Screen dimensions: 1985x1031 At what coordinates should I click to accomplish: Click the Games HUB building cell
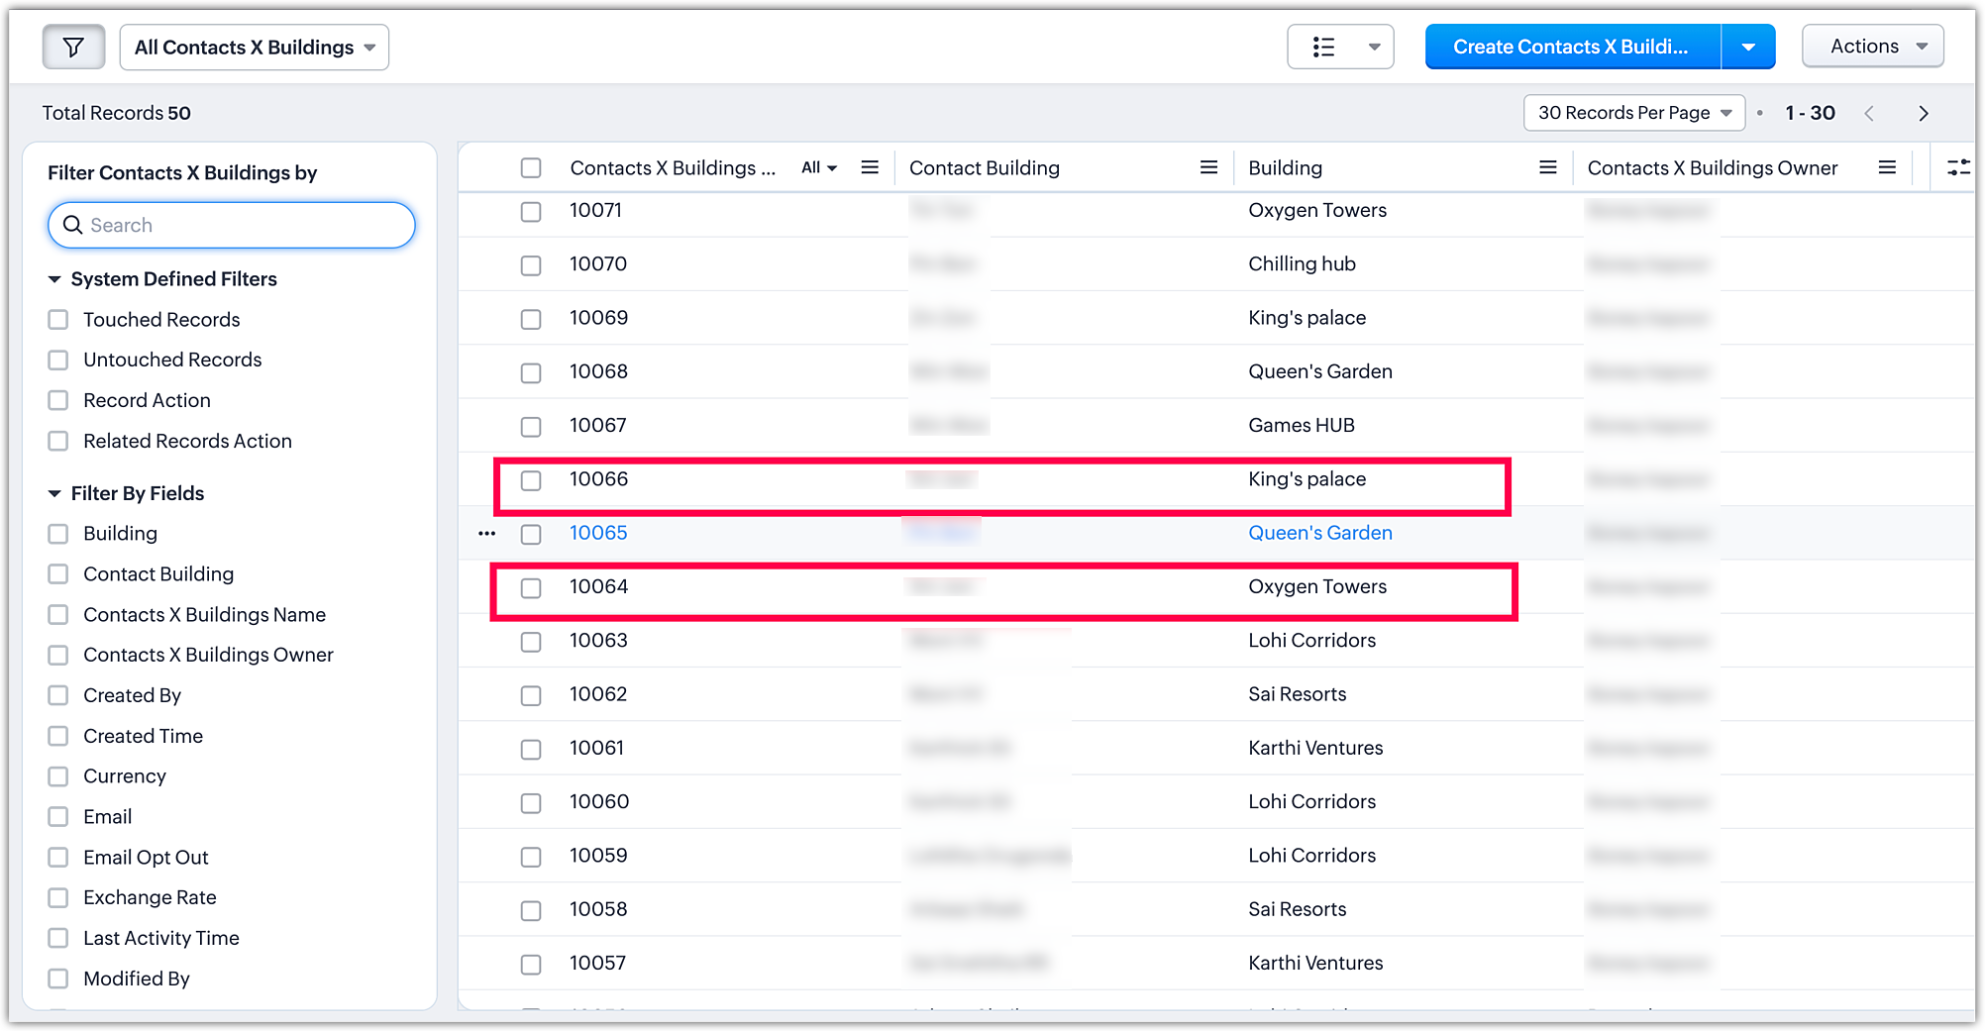1302,425
